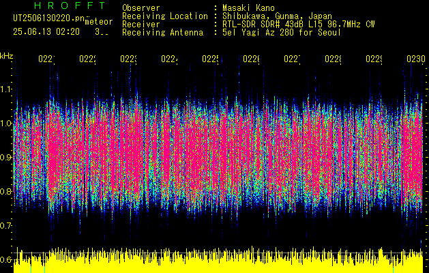429x273 pixels.
Task: Click the 0225 time marker
Action: pos(211,59)
